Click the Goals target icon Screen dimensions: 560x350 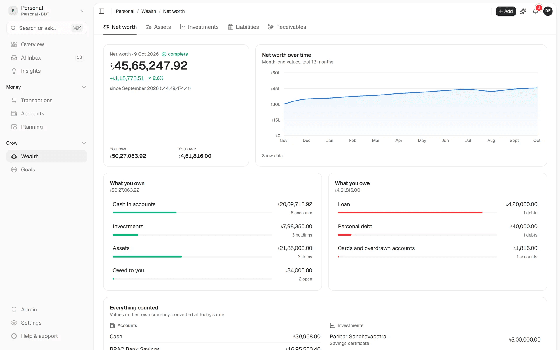[x=14, y=170]
